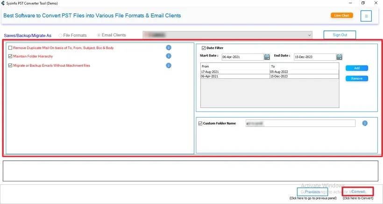Uncheck Maintain Folder Hierarchy option
383x204 pixels.
click(10, 56)
